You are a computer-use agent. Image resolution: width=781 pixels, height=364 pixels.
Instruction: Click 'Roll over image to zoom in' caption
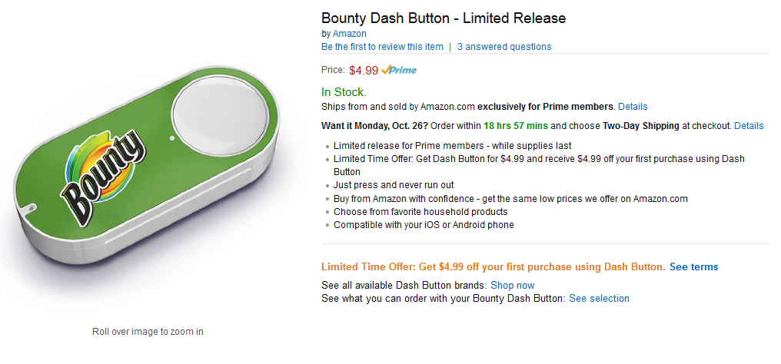pos(148,332)
